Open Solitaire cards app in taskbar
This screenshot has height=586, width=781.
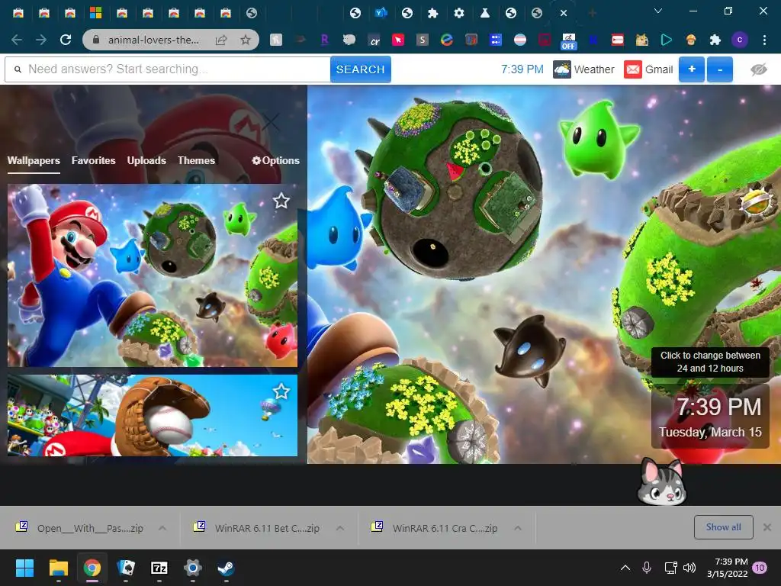(126, 568)
